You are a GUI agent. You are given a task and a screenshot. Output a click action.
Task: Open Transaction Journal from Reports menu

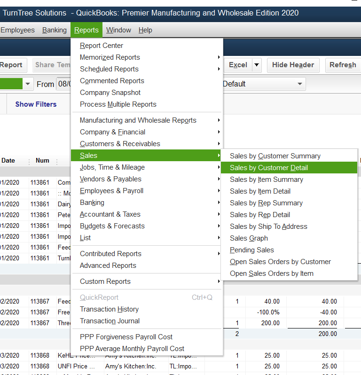[110, 321]
